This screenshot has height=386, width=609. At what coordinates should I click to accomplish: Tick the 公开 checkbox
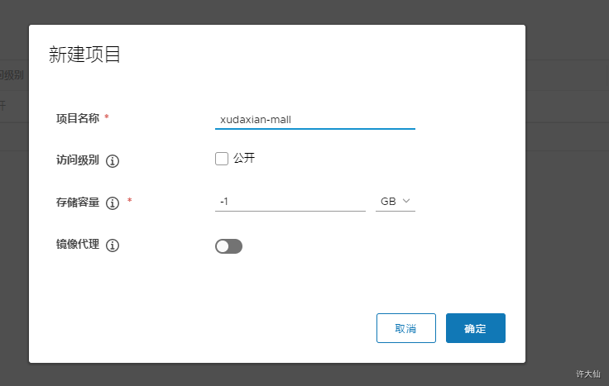click(222, 159)
